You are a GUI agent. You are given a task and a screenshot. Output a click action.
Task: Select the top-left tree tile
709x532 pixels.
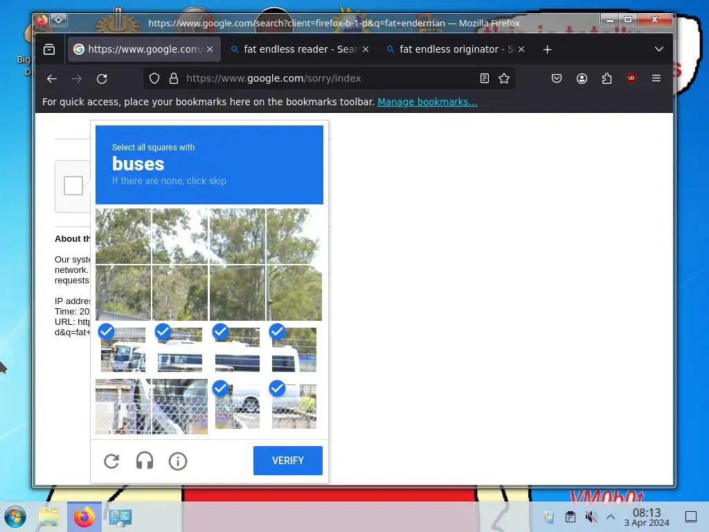pos(123,236)
